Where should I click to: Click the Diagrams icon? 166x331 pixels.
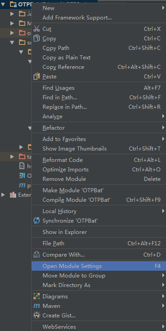click(x=37, y=296)
